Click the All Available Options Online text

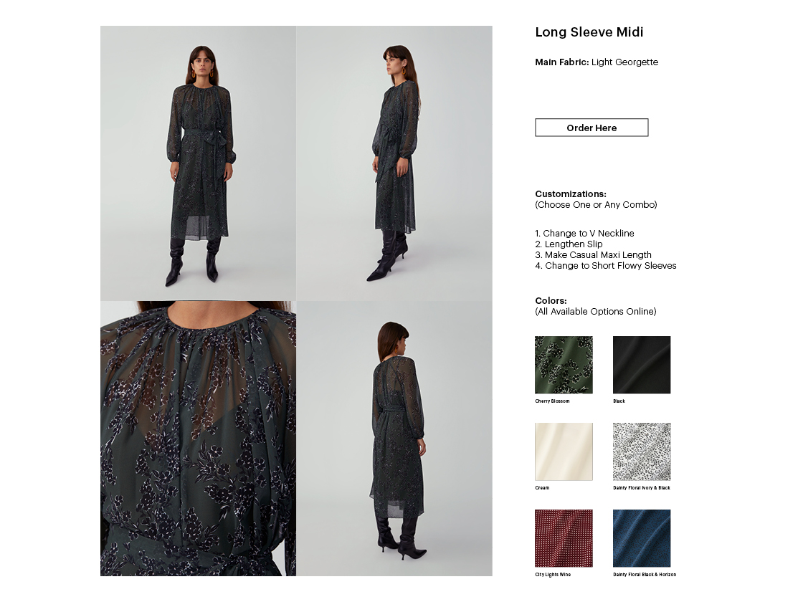pyautogui.click(x=596, y=311)
